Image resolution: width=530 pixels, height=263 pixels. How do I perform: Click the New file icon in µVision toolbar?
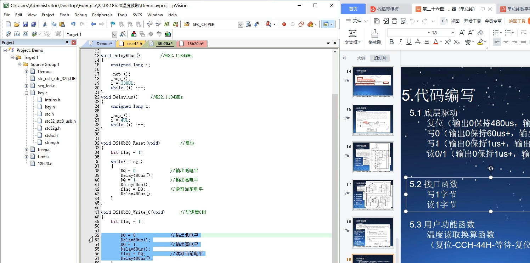(x=8, y=24)
